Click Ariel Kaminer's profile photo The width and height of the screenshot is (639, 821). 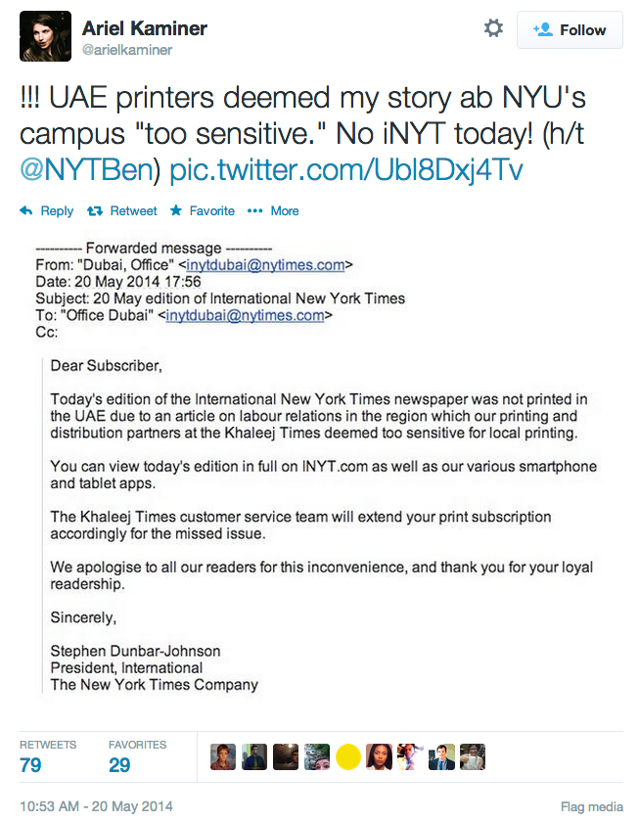tap(45, 36)
